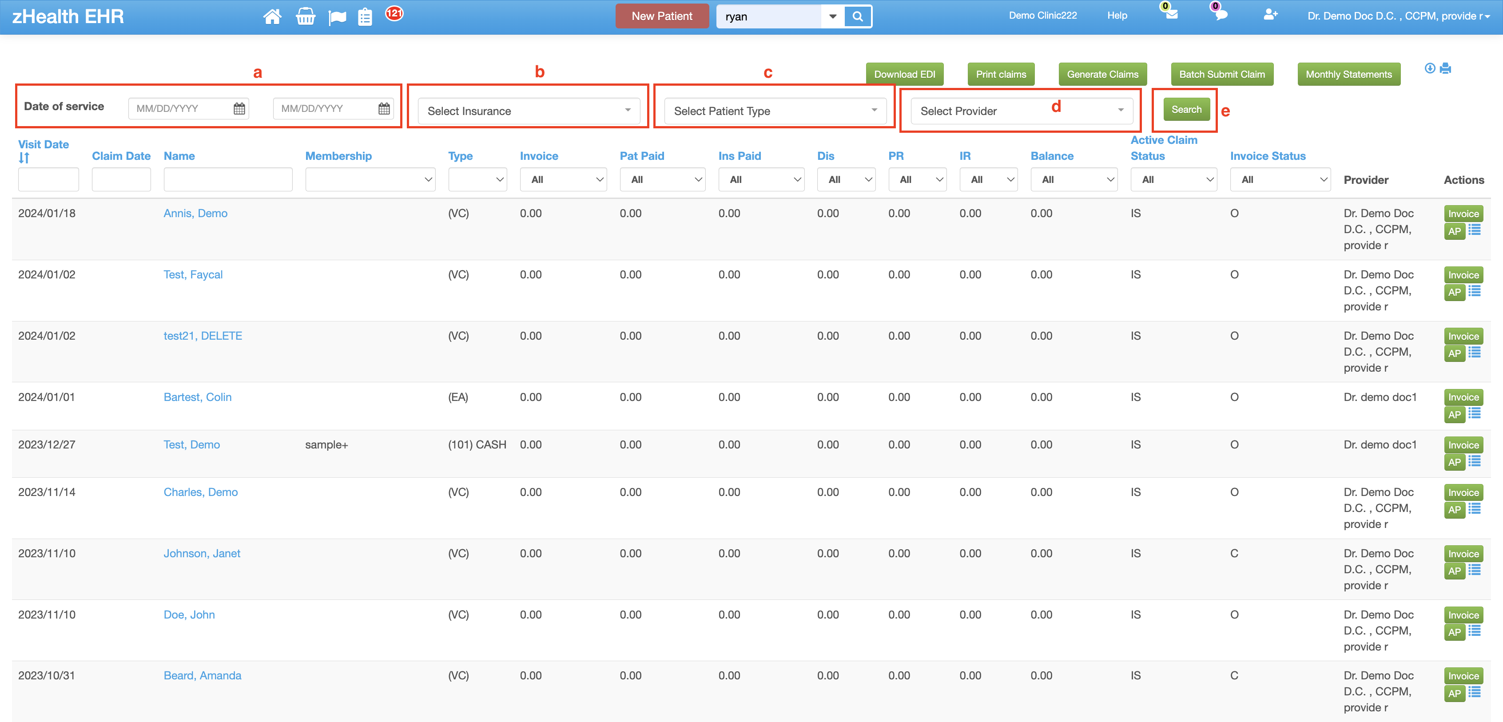Open the Help menu

pos(1117,16)
